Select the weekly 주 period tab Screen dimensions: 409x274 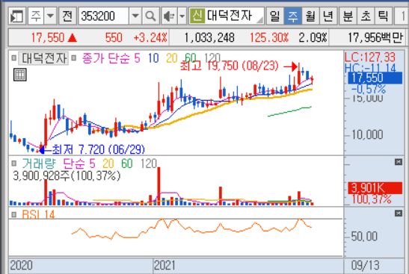(292, 16)
